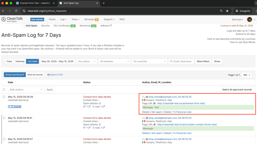Change records per page from 100
Screen dimensions: 257x144
click(246, 75)
